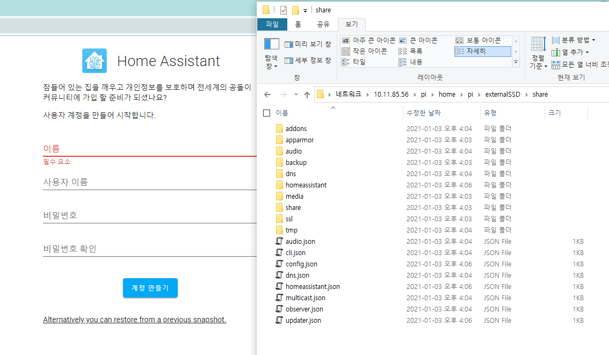Viewport: 609px width, 355px height.
Task: Open the Navigation pane (탐색 창) button
Action: coord(271,54)
